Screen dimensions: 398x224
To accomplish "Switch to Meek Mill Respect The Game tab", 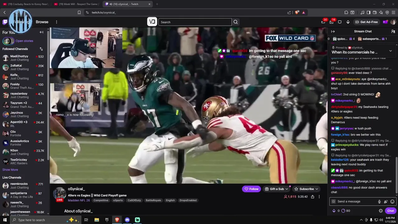I will point(76,4).
